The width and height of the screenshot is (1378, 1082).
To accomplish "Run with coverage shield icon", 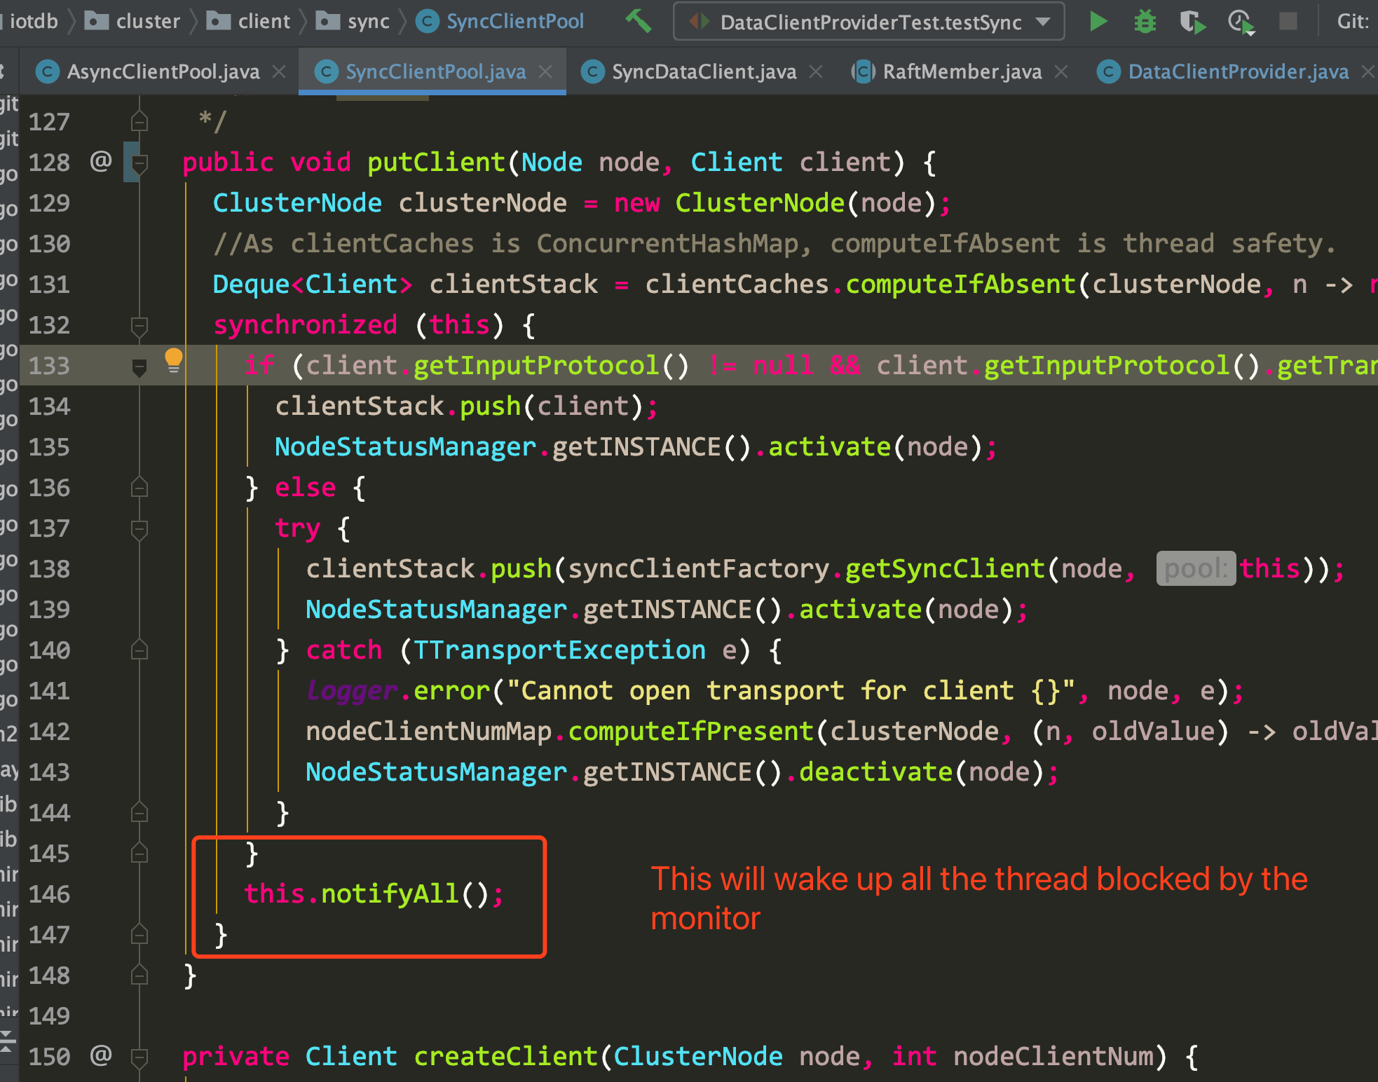I will point(1192,22).
